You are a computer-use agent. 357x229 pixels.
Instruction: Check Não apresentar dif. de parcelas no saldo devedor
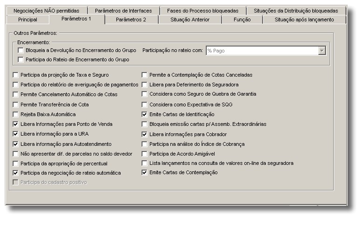point(15,154)
